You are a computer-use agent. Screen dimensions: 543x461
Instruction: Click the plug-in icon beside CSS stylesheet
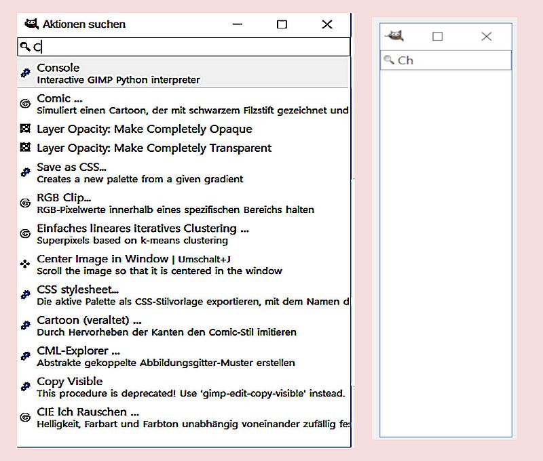pyautogui.click(x=25, y=295)
